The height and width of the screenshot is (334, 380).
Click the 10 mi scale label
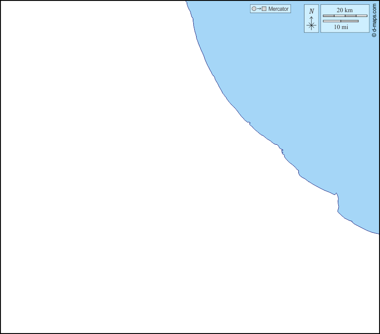tap(341, 27)
